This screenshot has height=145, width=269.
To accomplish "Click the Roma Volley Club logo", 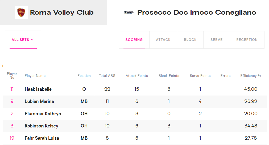I will [21, 13].
